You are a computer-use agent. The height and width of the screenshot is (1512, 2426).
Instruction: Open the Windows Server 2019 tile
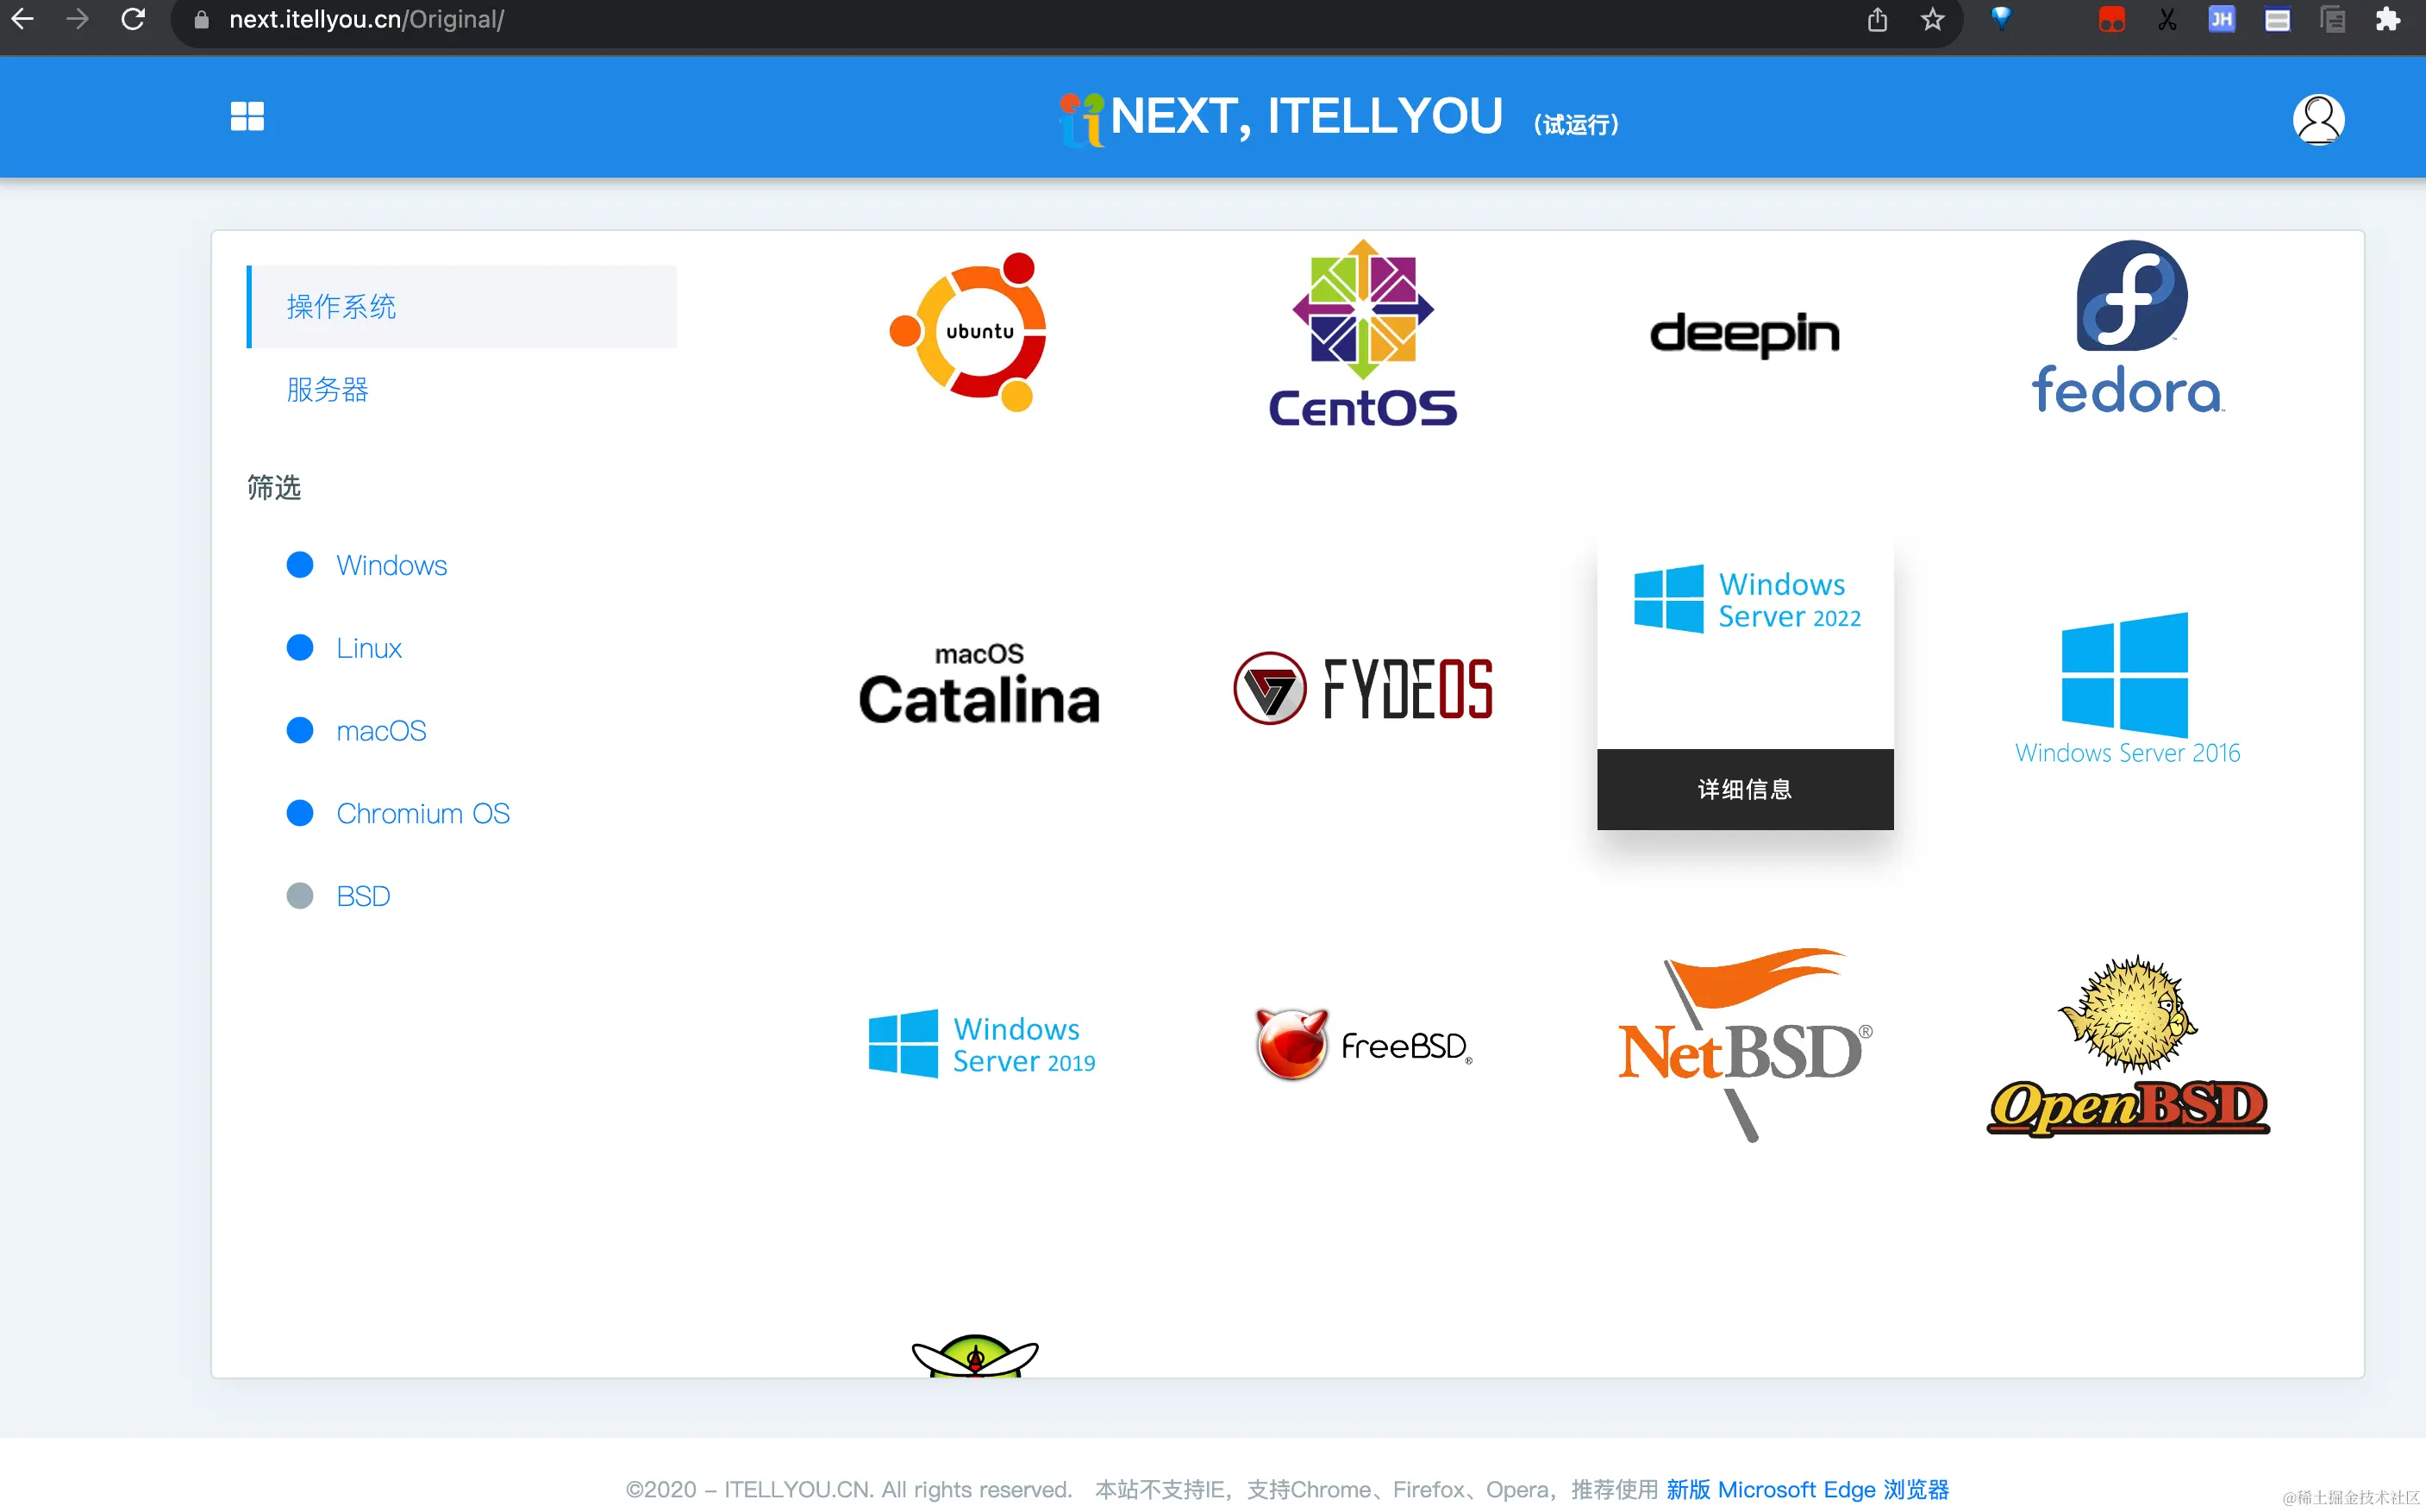tap(981, 1044)
